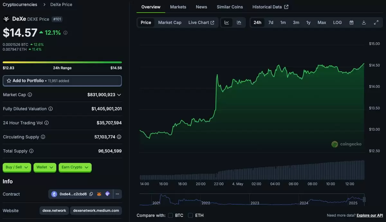Switch to candlestick chart icon
The height and width of the screenshot is (222, 386).
(x=239, y=23)
